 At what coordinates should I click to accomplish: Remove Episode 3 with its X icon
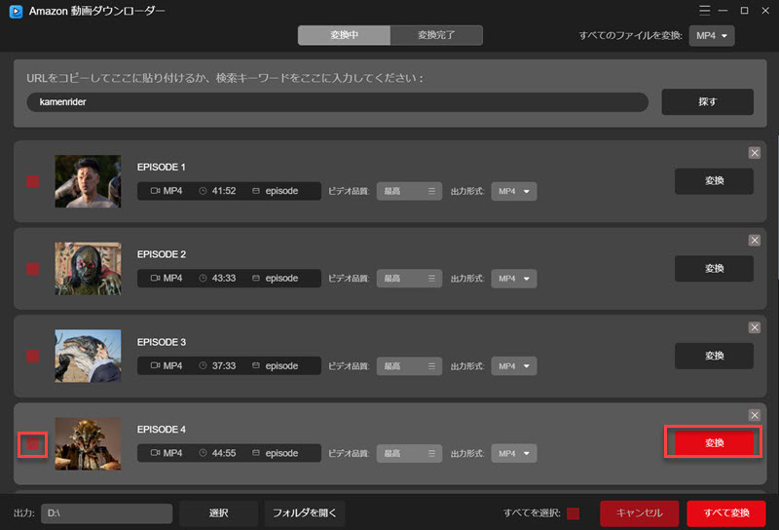[754, 327]
